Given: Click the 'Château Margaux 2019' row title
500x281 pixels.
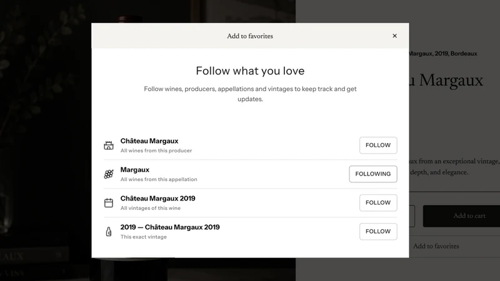Looking at the screenshot, I should click(x=158, y=198).
